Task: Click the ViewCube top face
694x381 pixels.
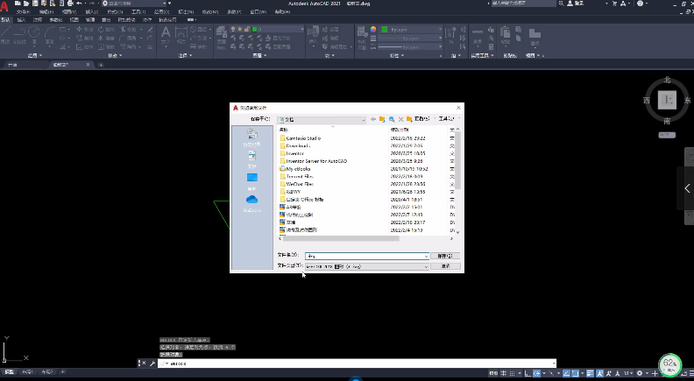Action: (x=667, y=100)
